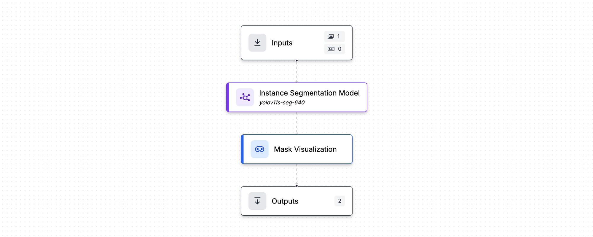Click the purple Instance Segmentation model icon
593x237 pixels.
tap(245, 97)
